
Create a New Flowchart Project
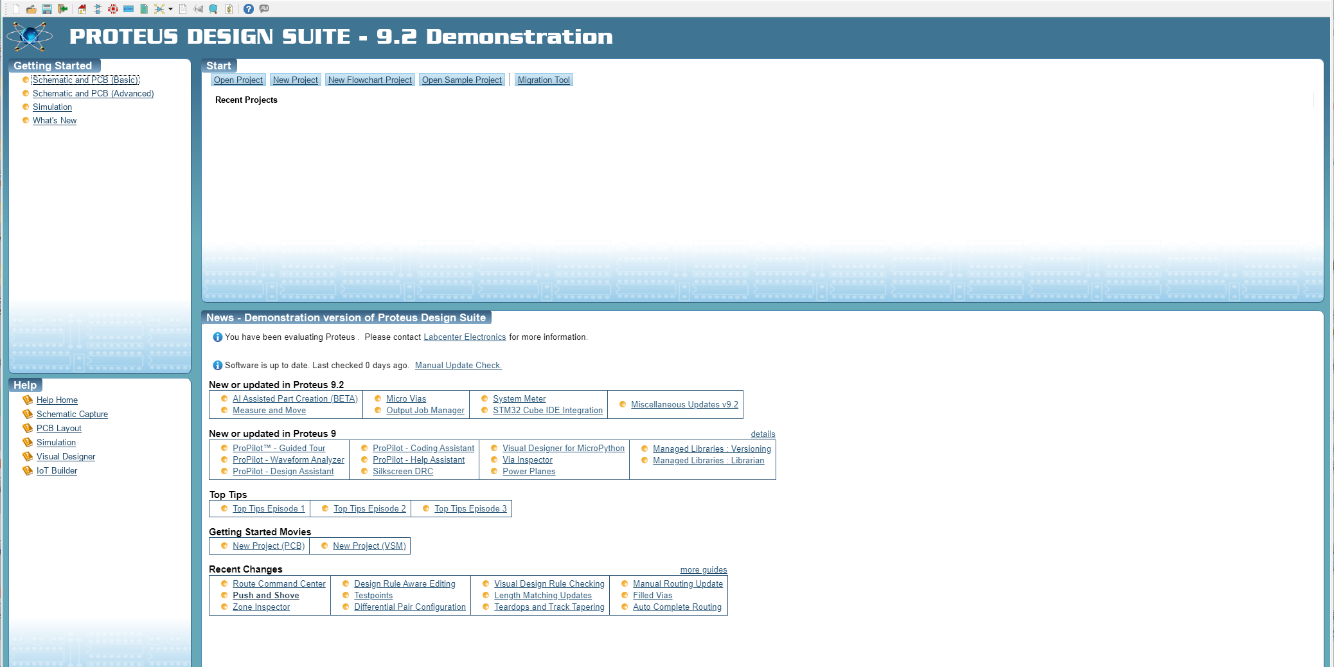[370, 80]
